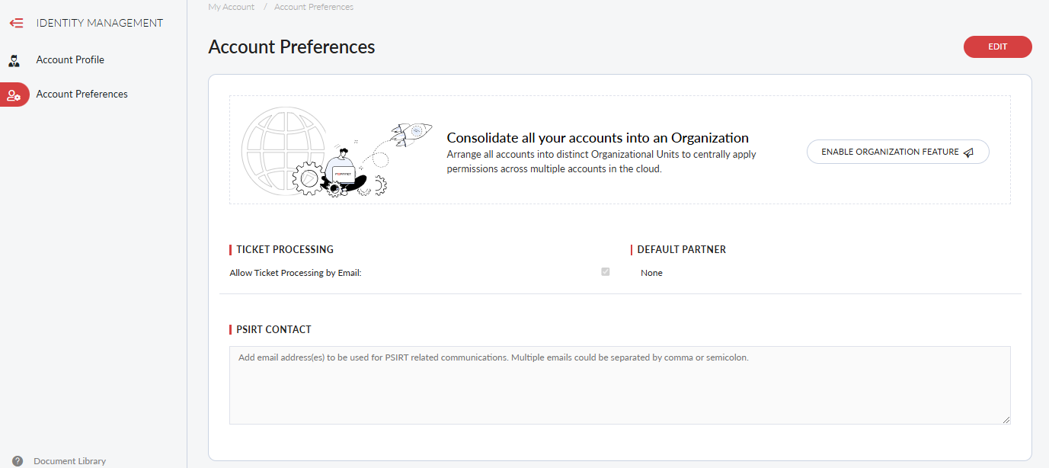Click the Account Preferences breadcrumb
This screenshot has height=468, width=1049.
313,7
